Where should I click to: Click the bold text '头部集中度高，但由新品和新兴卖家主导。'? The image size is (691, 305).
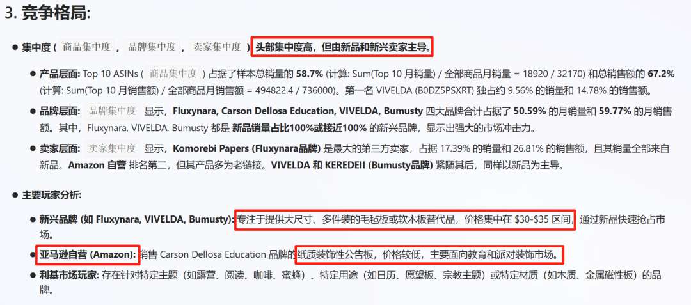click(342, 47)
